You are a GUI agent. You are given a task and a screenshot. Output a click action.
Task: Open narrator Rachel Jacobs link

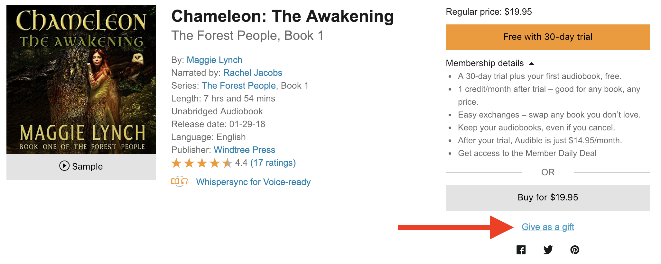[x=253, y=73]
